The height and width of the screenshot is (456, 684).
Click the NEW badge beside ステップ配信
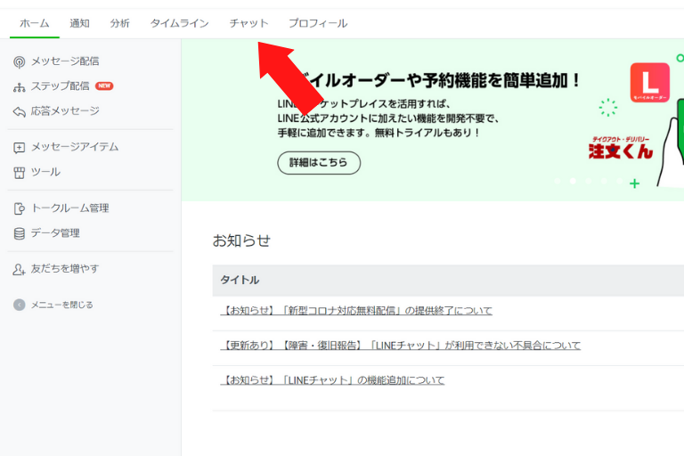[104, 86]
